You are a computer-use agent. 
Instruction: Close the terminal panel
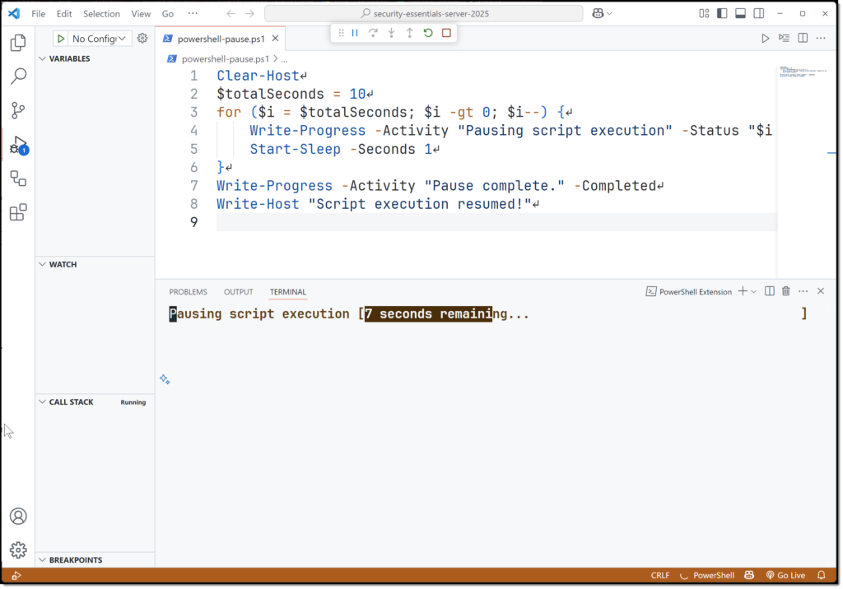pos(821,291)
